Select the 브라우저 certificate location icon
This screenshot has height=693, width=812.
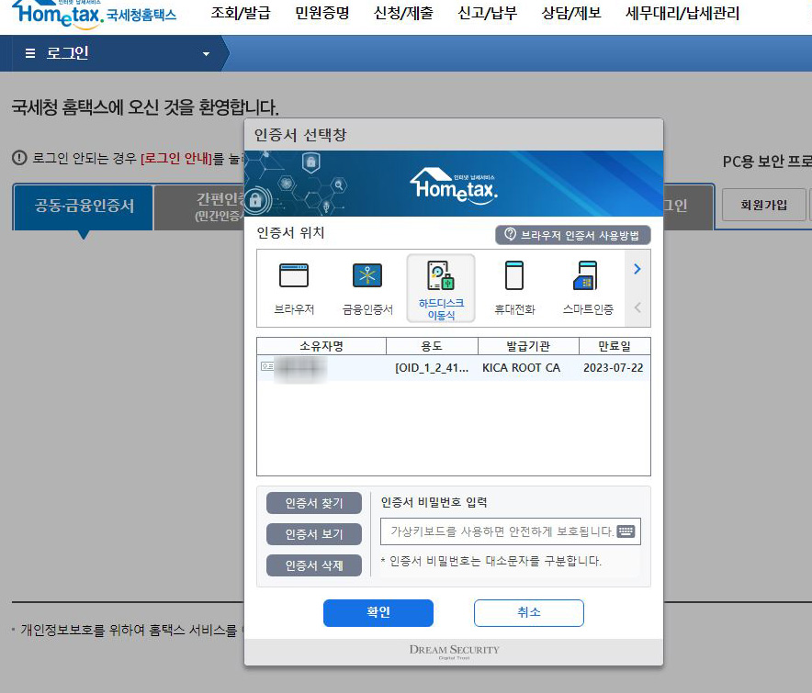click(x=294, y=288)
